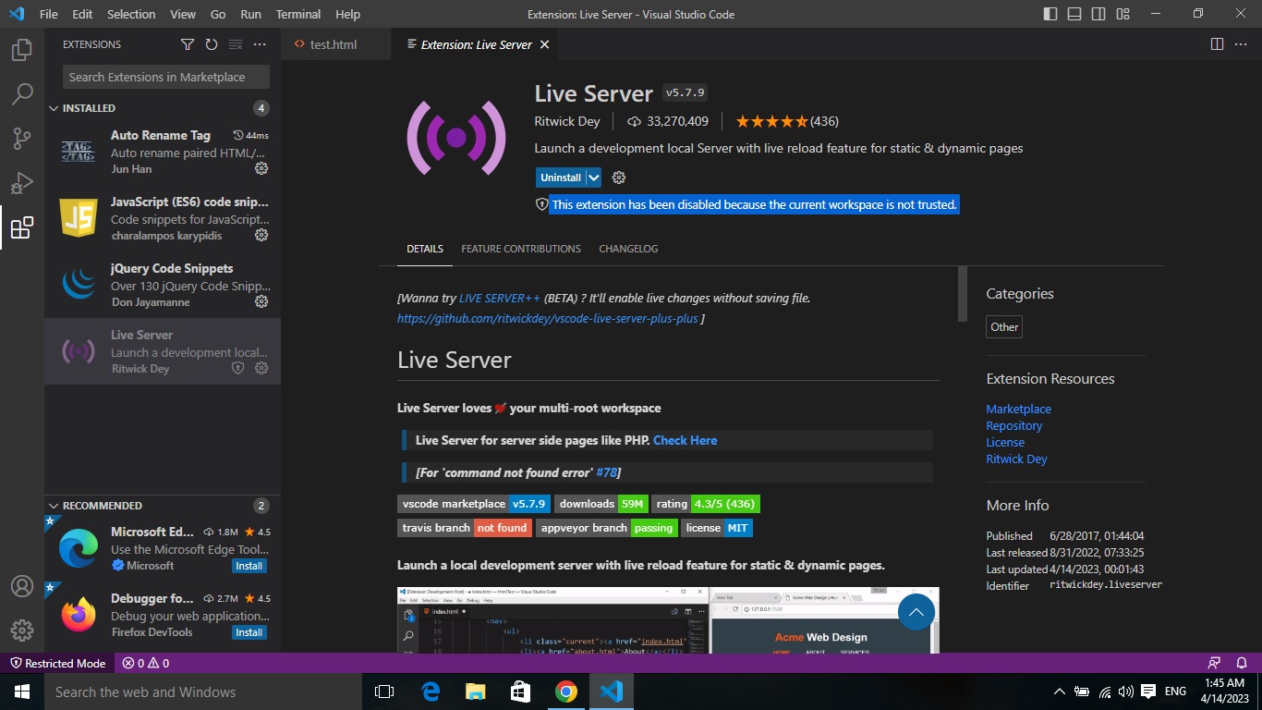The height and width of the screenshot is (710, 1262).
Task: Click the details page vertical scrollbar
Action: click(x=963, y=294)
